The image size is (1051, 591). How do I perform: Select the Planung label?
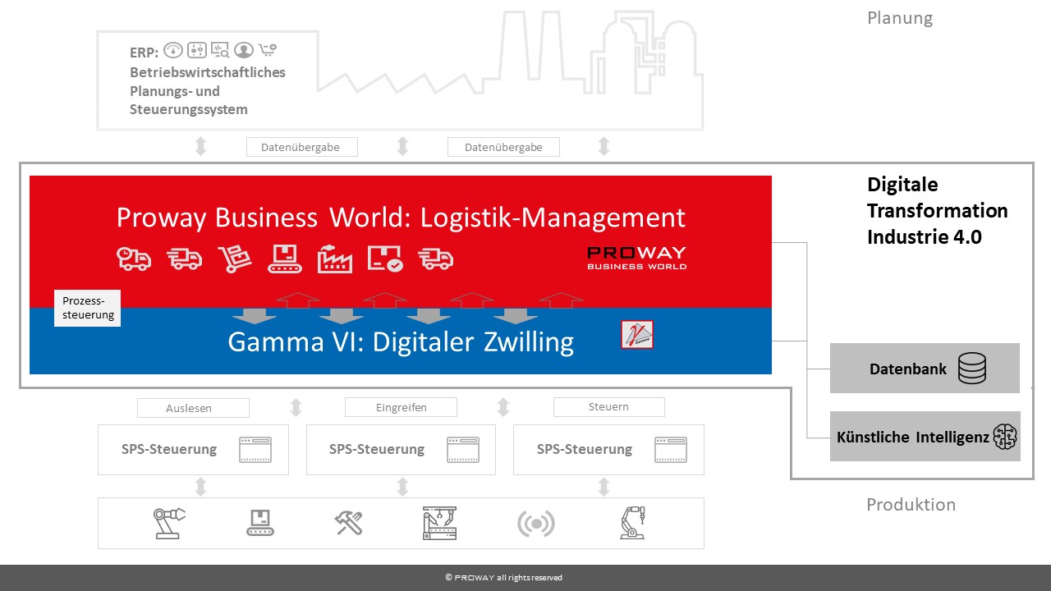pyautogui.click(x=900, y=18)
